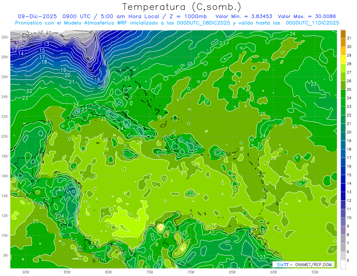This screenshot has height=276, width=357.
Task: Click the "Valor Min. = 3.83453" value
Action: [x=244, y=16]
